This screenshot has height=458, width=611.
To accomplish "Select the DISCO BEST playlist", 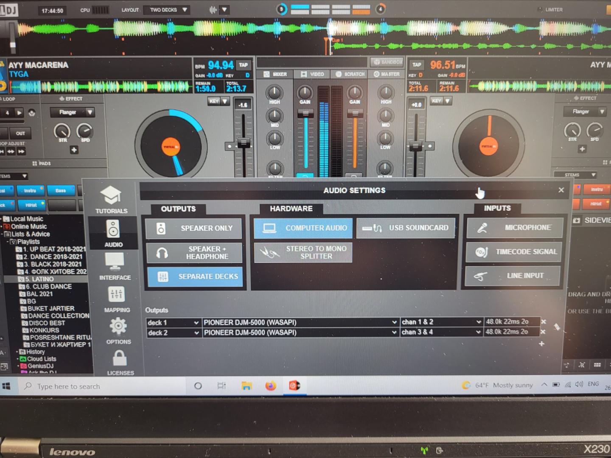I will (47, 323).
